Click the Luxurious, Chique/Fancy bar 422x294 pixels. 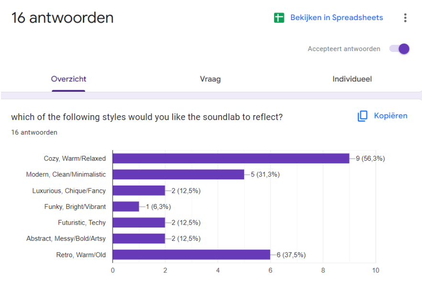pyautogui.click(x=139, y=191)
